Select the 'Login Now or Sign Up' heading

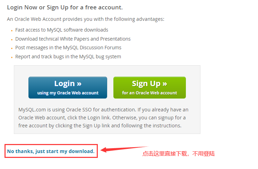tap(65, 8)
